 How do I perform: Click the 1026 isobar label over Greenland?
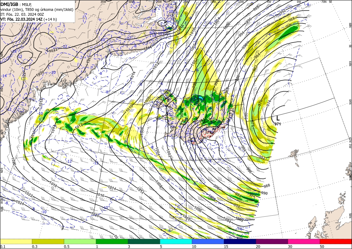25,40
